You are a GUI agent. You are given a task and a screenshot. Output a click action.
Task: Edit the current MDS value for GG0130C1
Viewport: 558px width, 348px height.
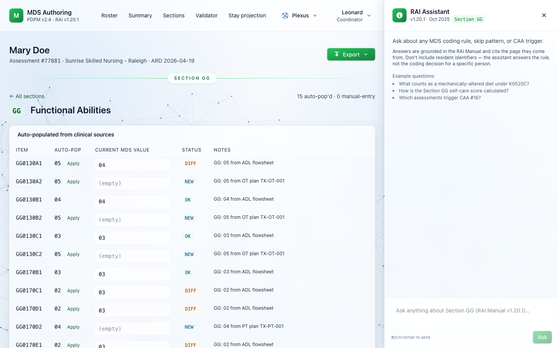[x=132, y=238]
